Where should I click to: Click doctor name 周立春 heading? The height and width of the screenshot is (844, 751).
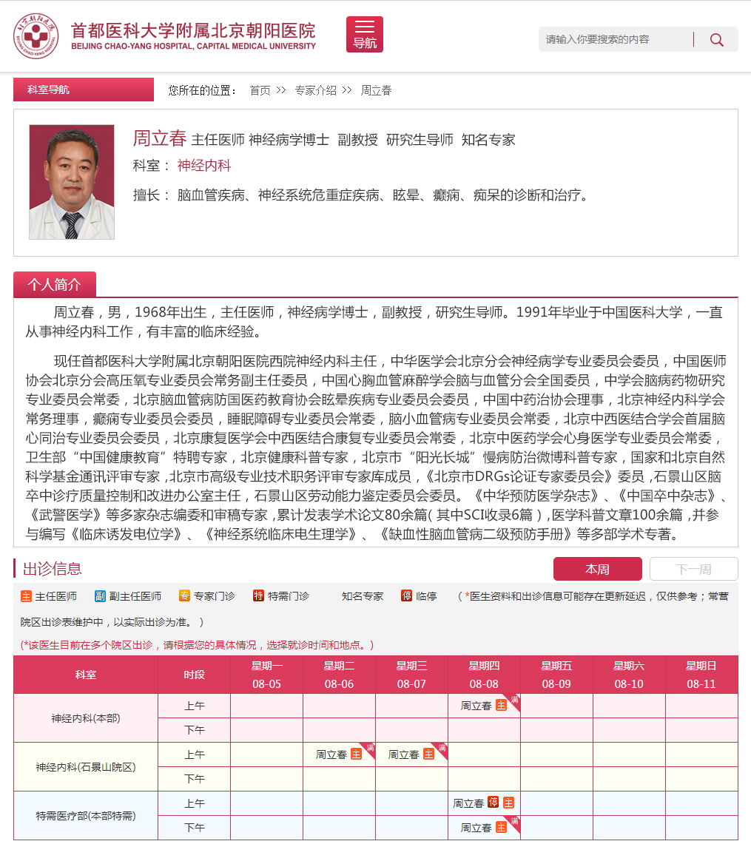(x=159, y=139)
